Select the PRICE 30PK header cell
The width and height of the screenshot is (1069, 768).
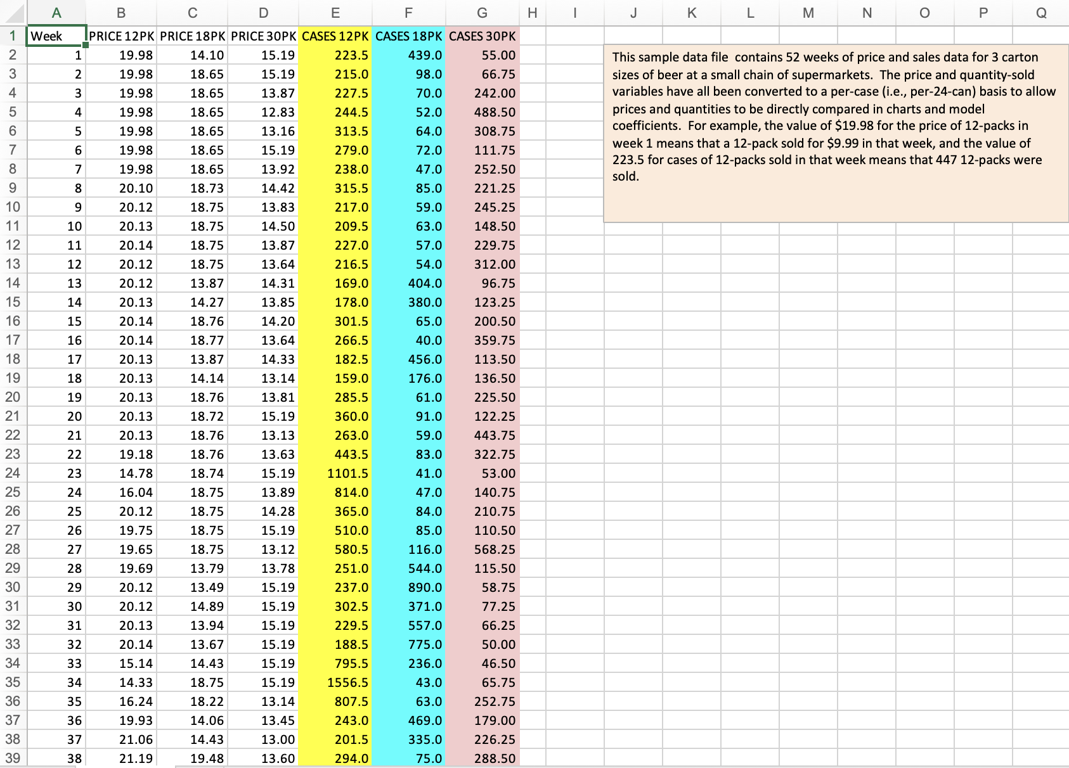(263, 36)
